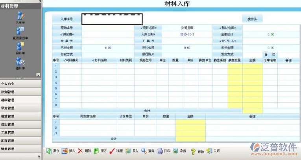Click the red checkmark 流程 icon
Viewport: 301px width, 160px height.
(112, 151)
